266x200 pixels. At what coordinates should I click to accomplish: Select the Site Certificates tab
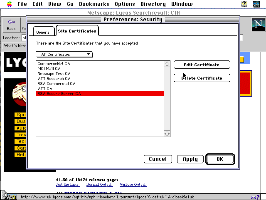coord(77,31)
